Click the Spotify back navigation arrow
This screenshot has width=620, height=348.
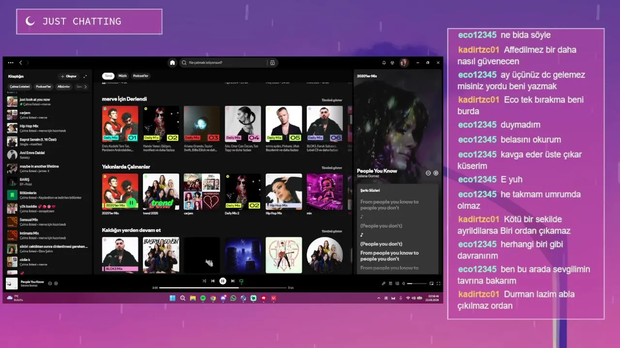[x=20, y=63]
